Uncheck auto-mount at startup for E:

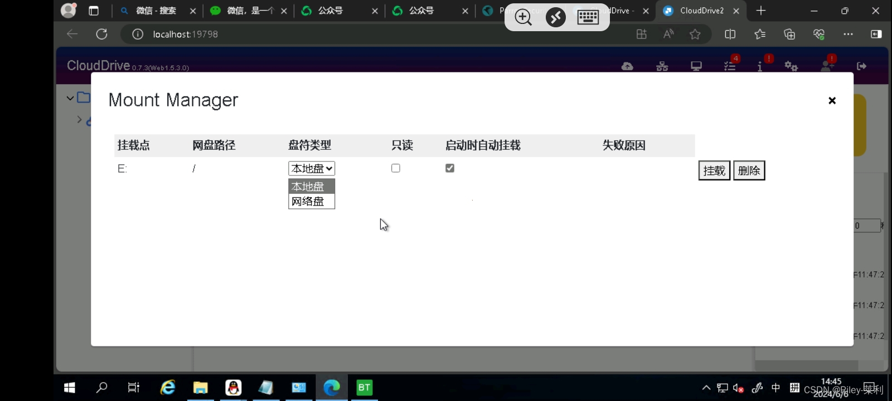click(x=450, y=168)
